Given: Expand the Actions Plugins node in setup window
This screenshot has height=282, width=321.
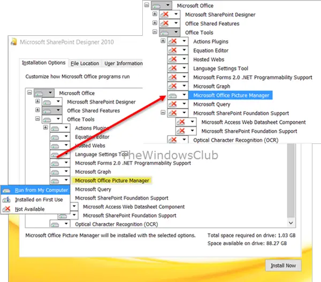Looking at the screenshot, I should [45, 127].
